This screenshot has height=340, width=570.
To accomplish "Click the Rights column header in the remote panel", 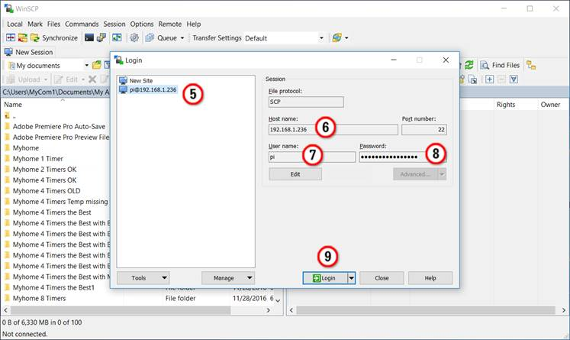I will [506, 105].
